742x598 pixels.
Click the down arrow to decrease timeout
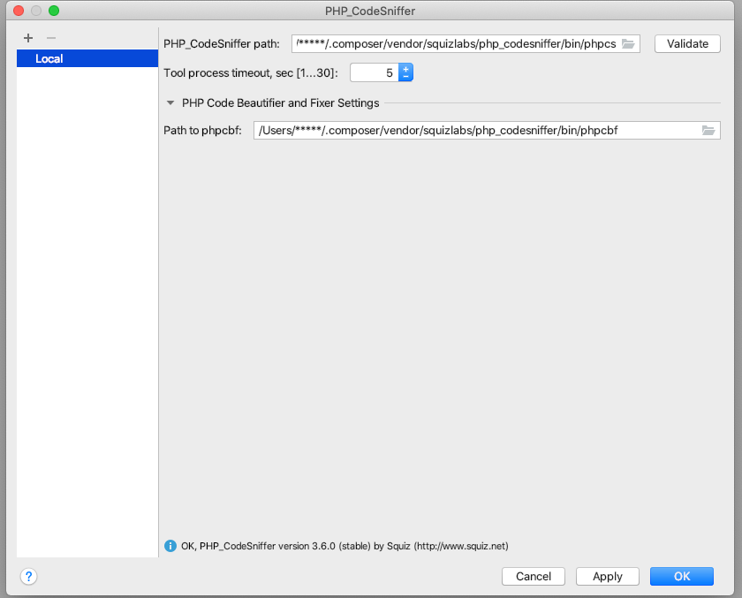[x=405, y=76]
